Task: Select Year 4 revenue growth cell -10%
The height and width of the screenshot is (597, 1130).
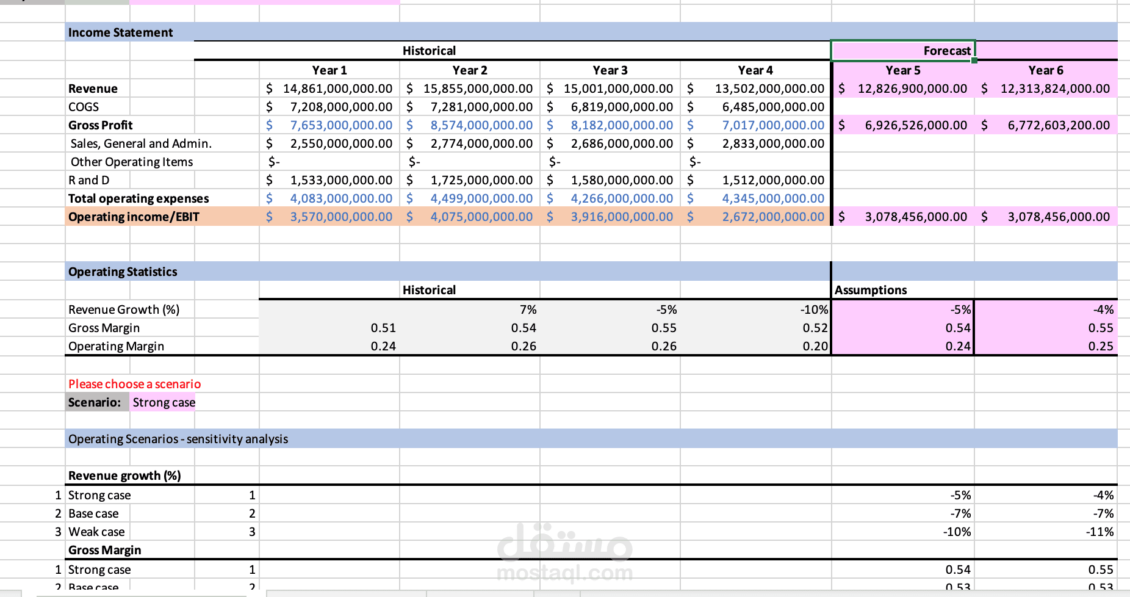Action: tap(755, 309)
